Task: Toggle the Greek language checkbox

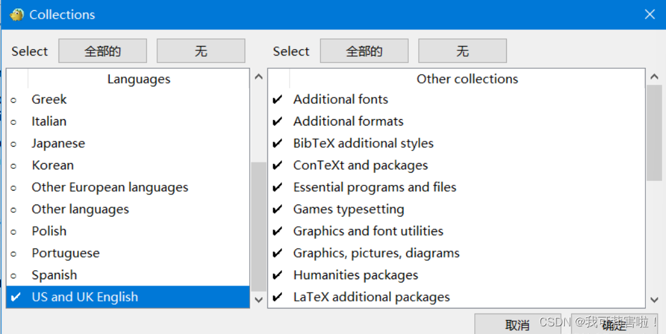Action: 13,100
